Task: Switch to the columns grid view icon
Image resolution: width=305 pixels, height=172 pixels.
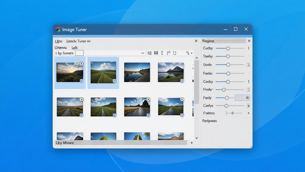Action: 156,53
